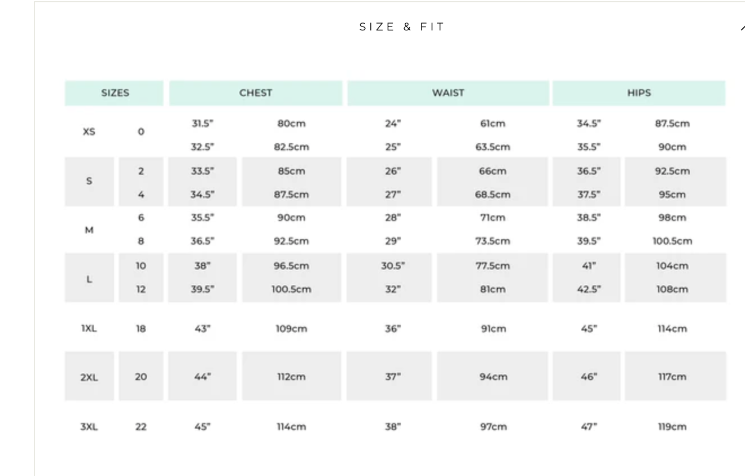This screenshot has height=476, width=745.
Task: Click the SIZES column header
Action: (115, 93)
